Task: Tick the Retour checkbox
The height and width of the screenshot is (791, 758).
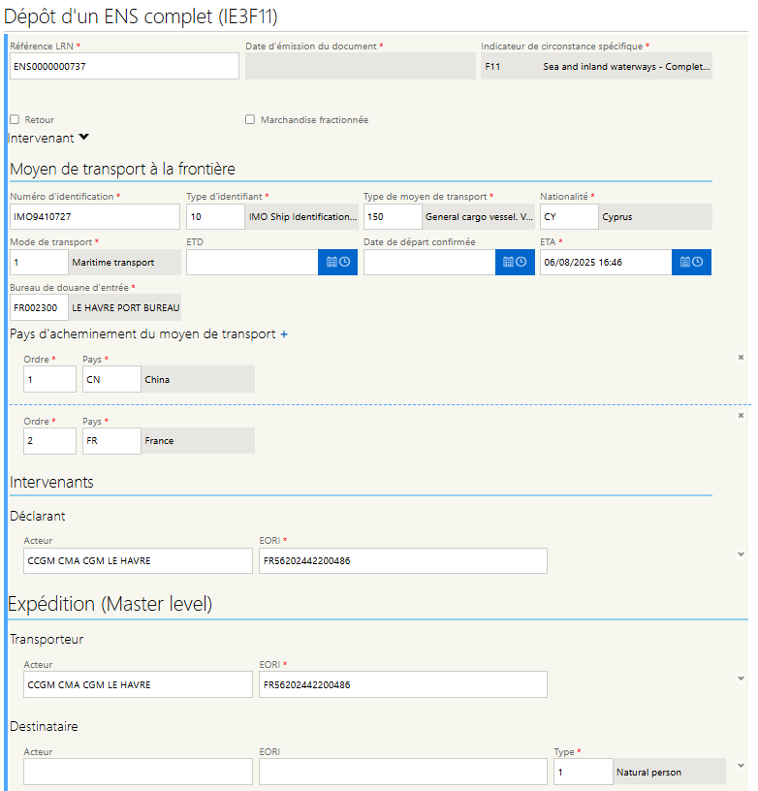Action: (15, 119)
